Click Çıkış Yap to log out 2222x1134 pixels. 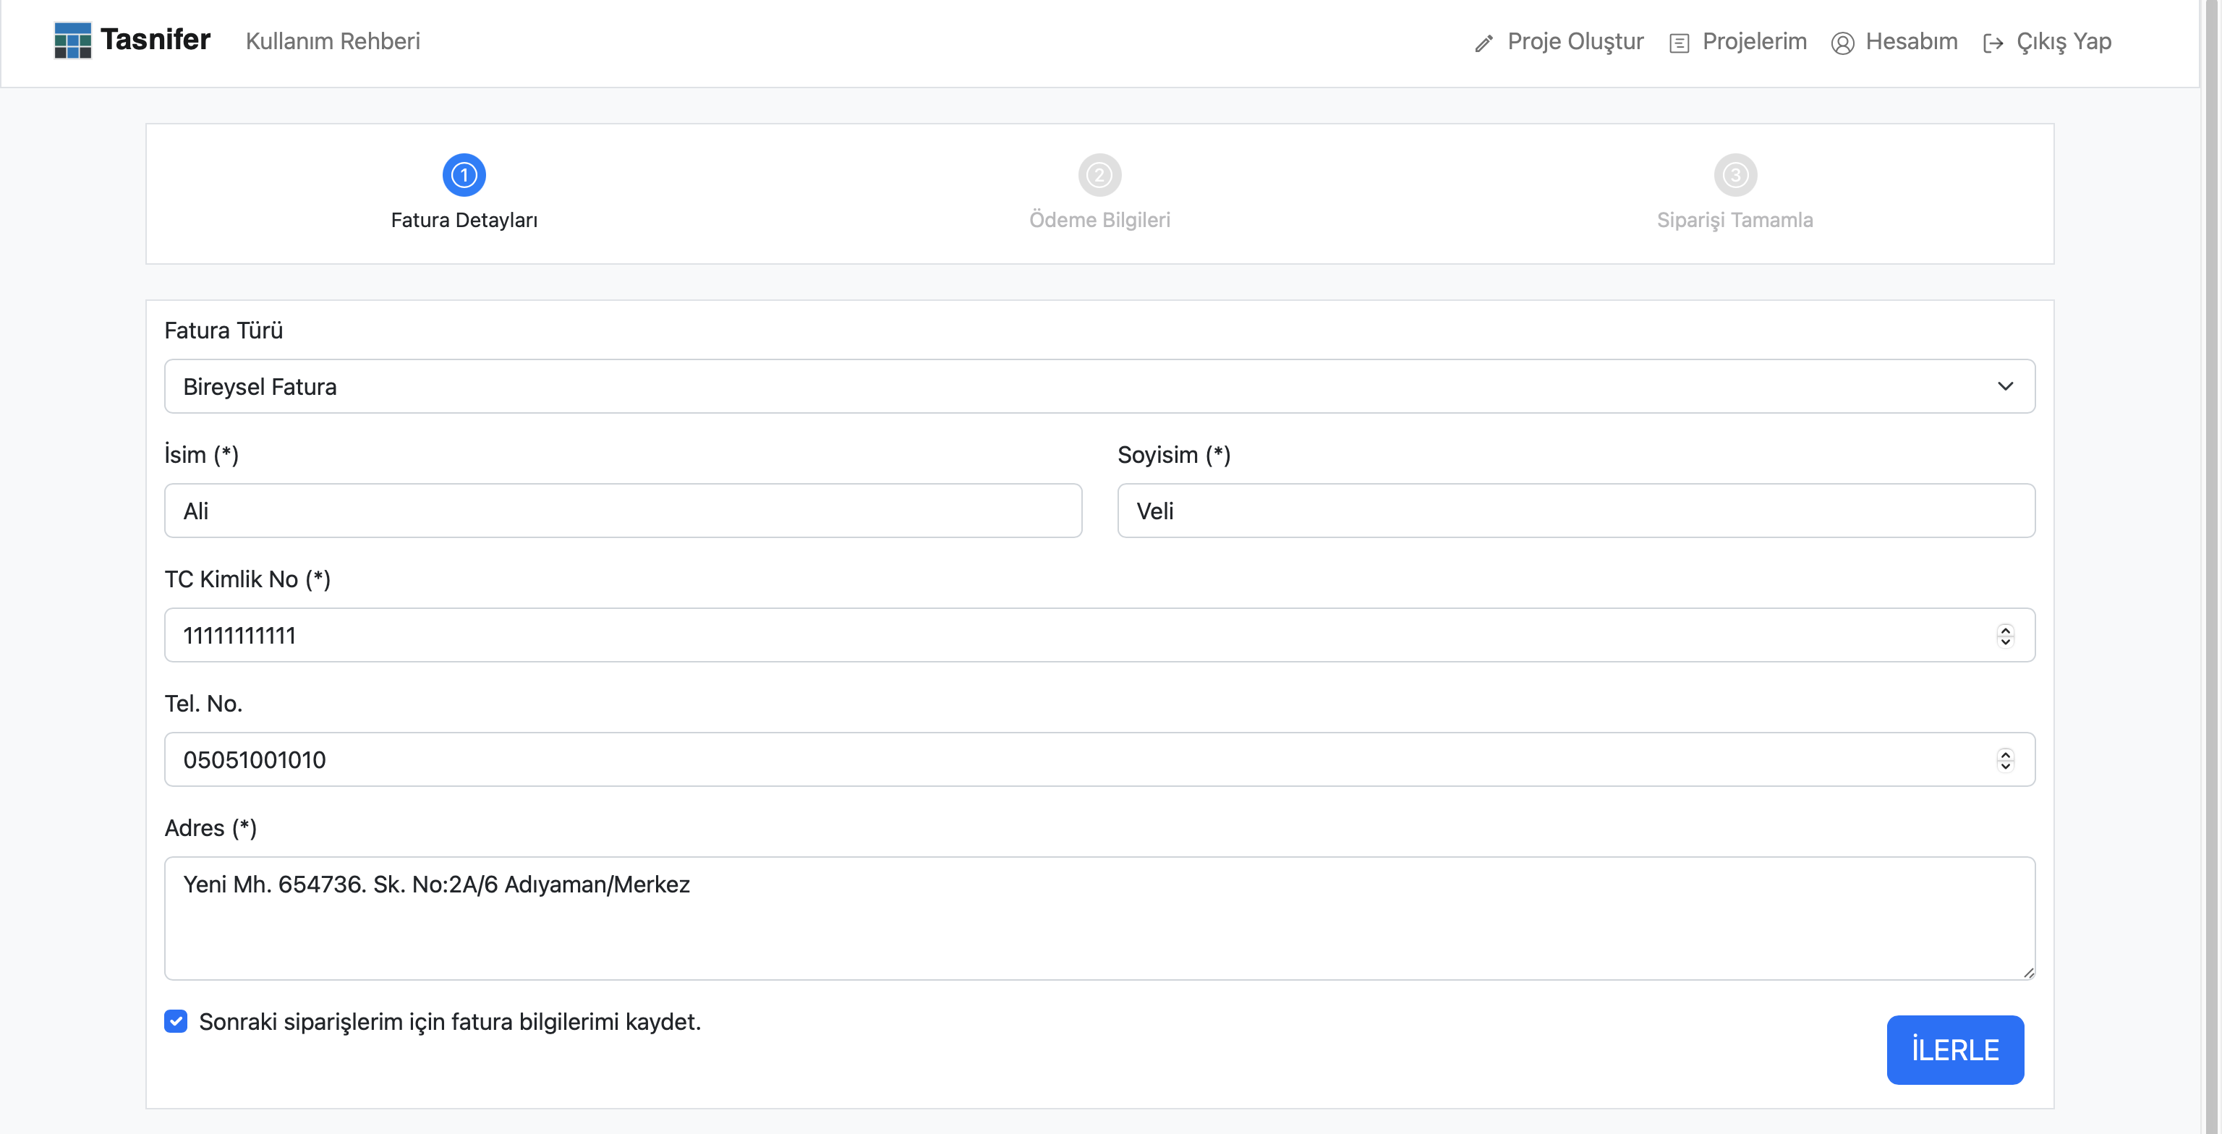coord(2064,41)
